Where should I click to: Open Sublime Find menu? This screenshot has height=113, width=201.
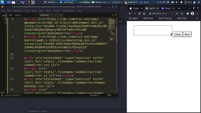point(27,11)
